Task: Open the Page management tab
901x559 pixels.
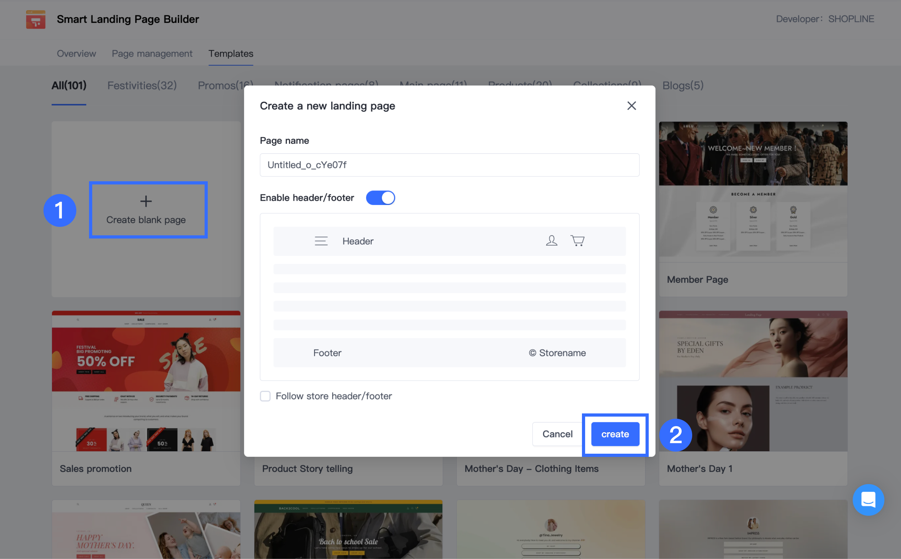Action: [x=152, y=54]
